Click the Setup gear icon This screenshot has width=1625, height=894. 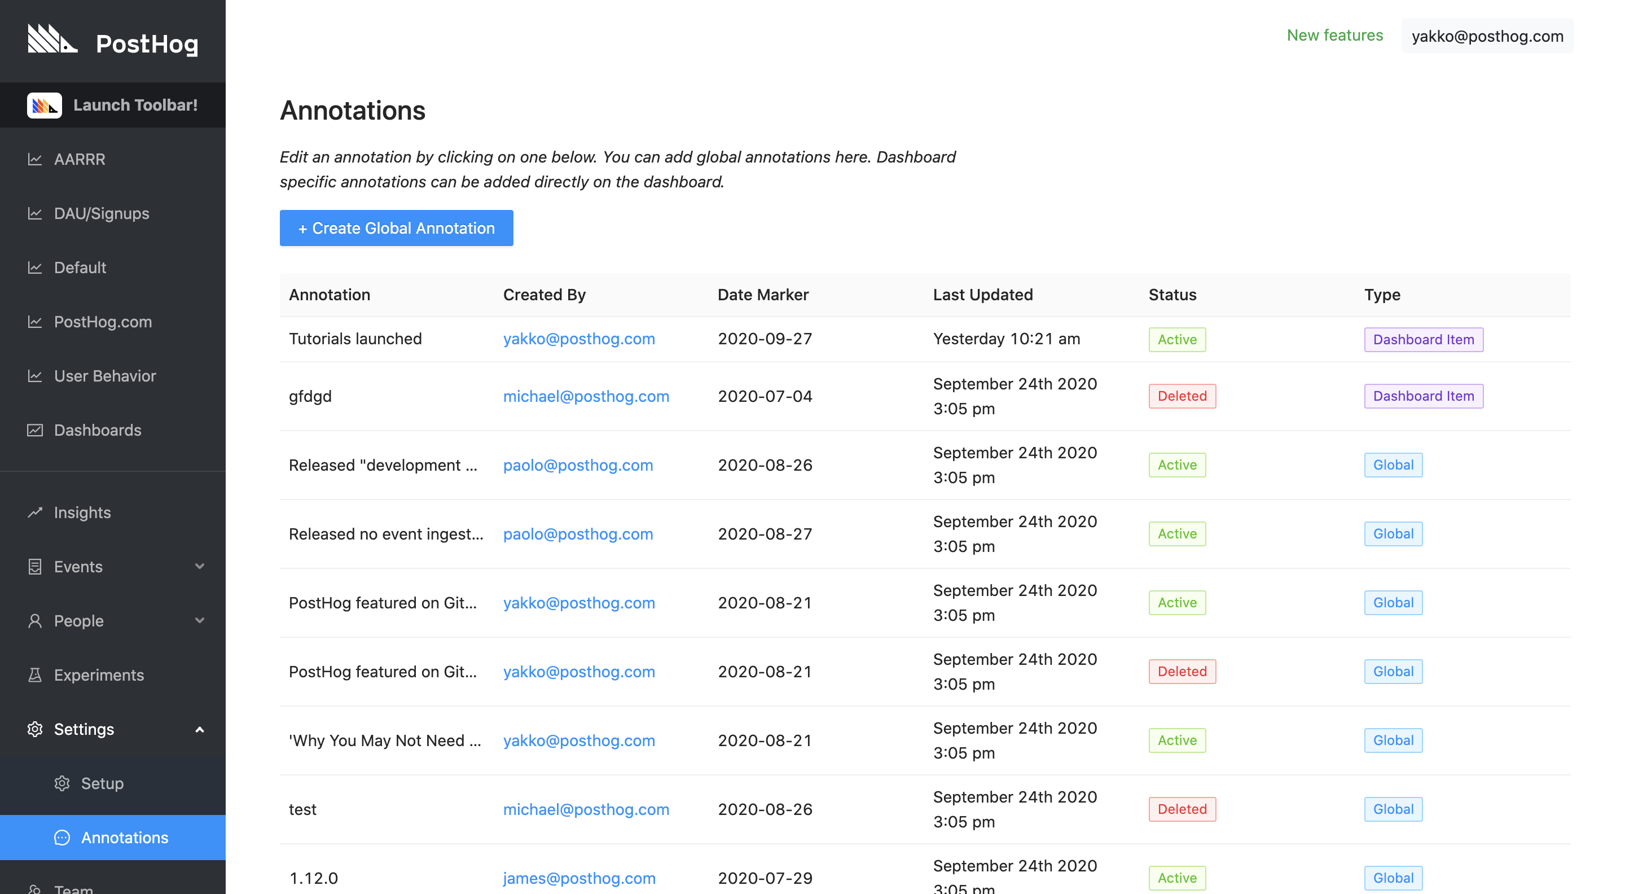62,783
